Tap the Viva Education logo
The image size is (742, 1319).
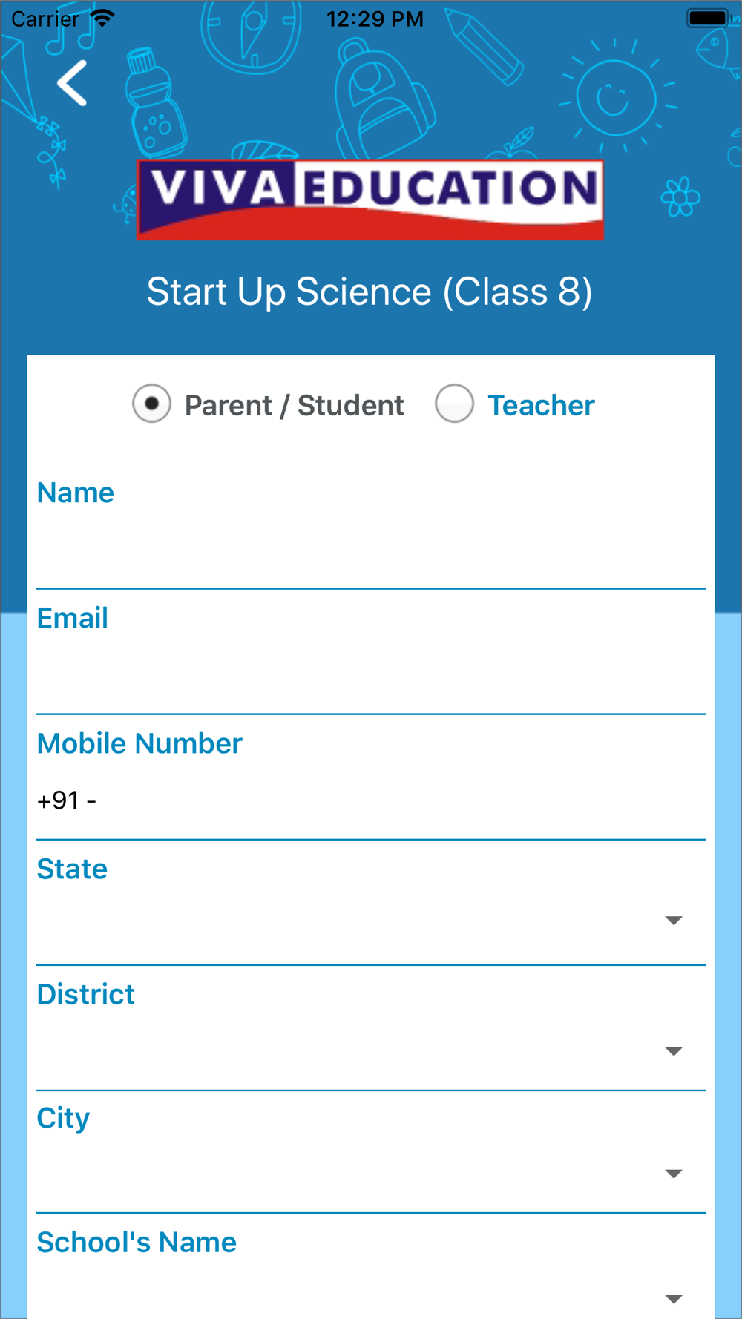point(370,200)
